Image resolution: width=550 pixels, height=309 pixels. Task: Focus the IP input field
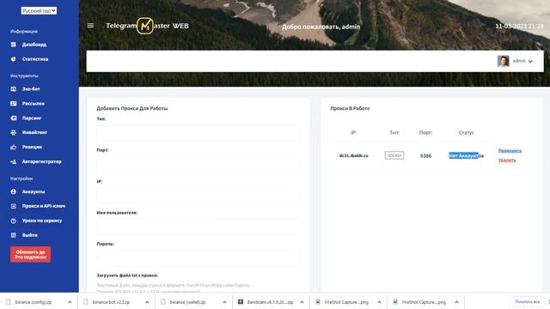(x=199, y=196)
